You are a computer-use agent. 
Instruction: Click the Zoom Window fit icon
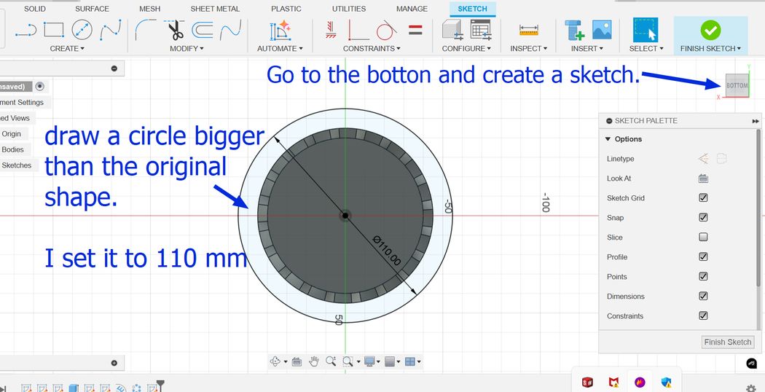348,361
